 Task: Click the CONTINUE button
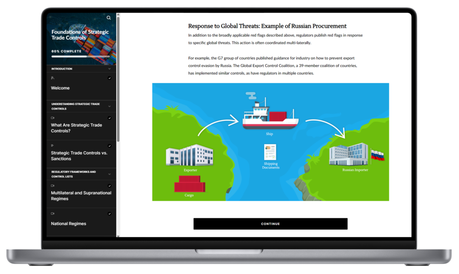[270, 224]
